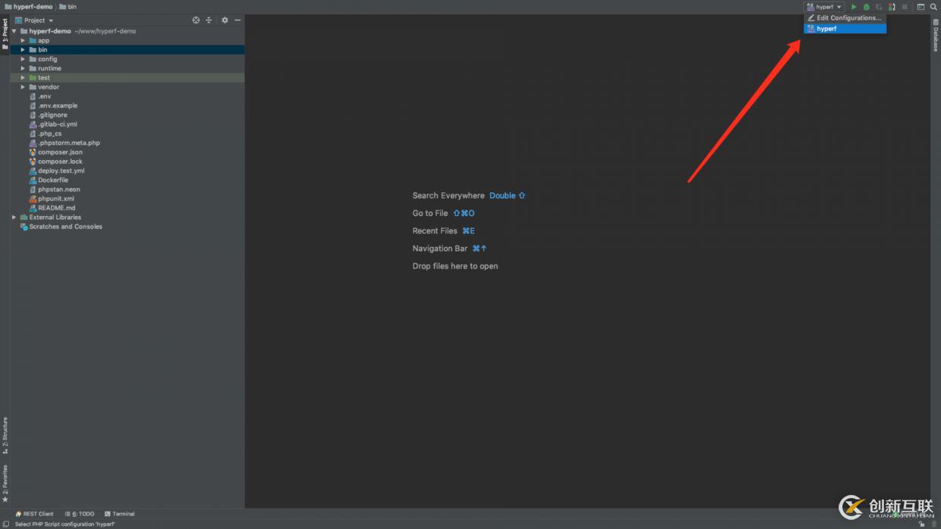Viewport: 941px width, 529px height.
Task: Click bin breadcrumb in navigation bar
Action: tap(68, 7)
